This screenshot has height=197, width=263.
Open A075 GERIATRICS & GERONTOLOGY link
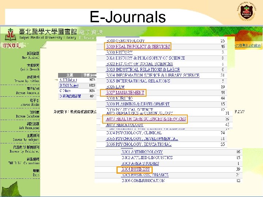pyautogui.click(x=140, y=113)
